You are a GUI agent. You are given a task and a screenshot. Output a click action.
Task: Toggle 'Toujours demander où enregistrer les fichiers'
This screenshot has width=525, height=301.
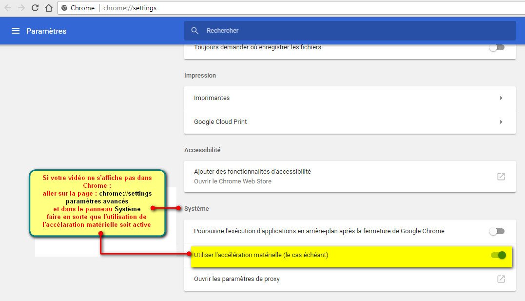tap(497, 48)
